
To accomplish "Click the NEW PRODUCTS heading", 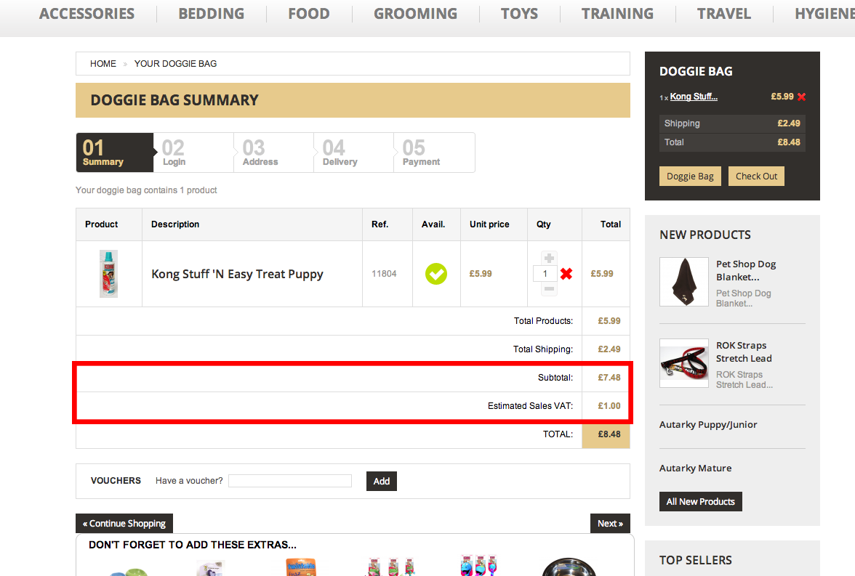I will click(x=705, y=235).
